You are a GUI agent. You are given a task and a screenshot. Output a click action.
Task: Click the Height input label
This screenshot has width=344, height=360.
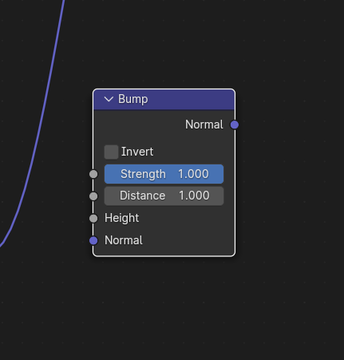[x=121, y=218]
